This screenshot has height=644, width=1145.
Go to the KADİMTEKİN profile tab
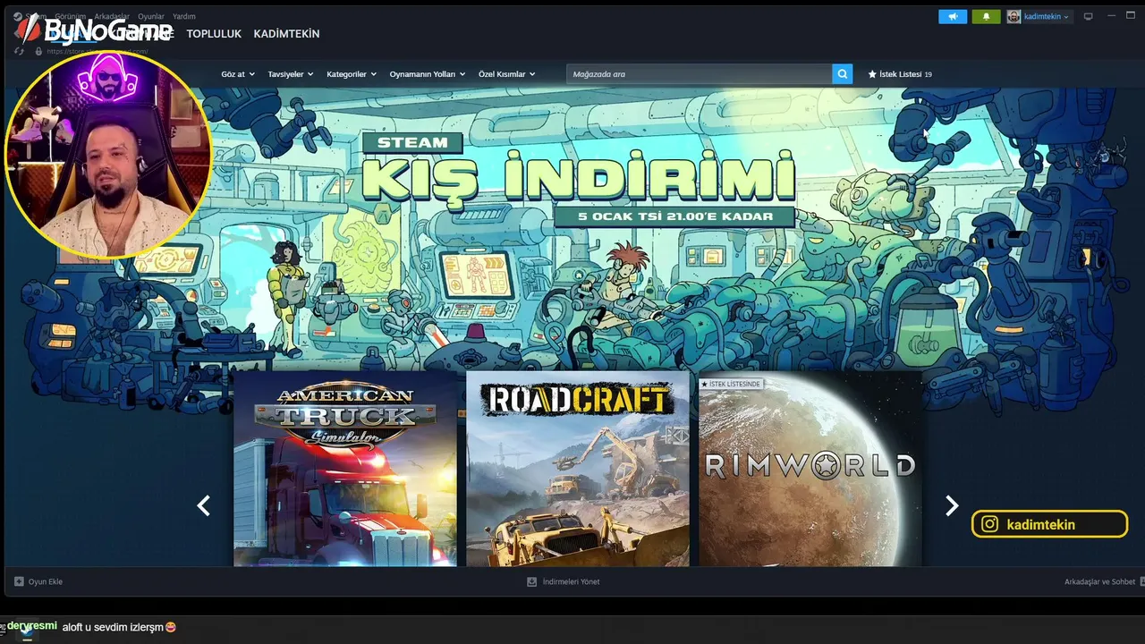(286, 34)
